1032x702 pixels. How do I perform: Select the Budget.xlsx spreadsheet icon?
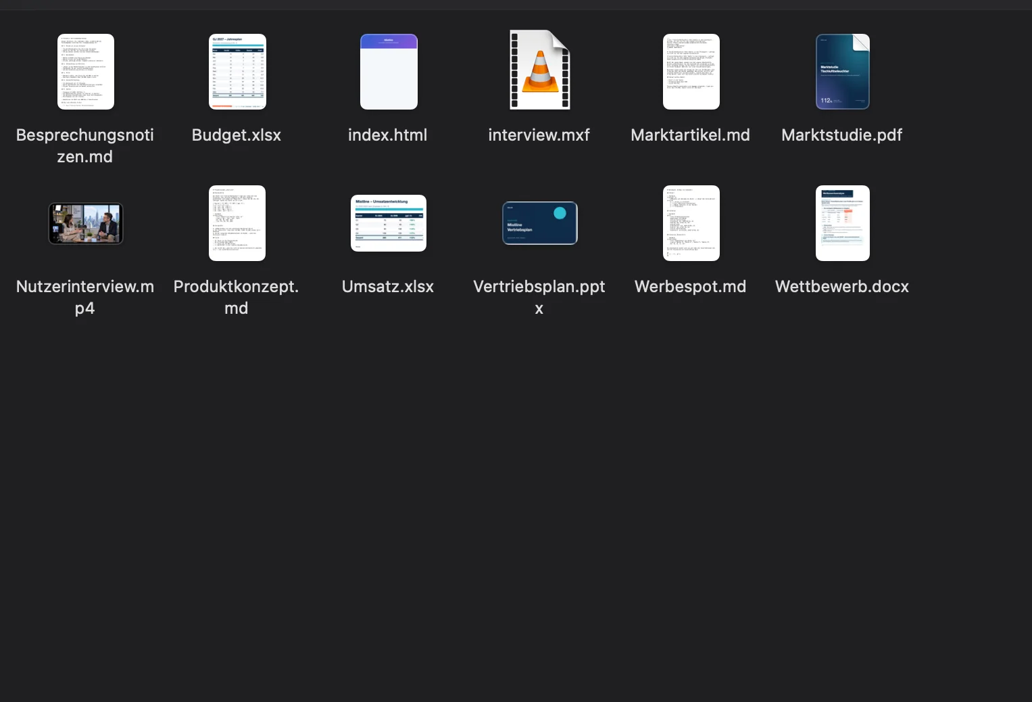(237, 72)
